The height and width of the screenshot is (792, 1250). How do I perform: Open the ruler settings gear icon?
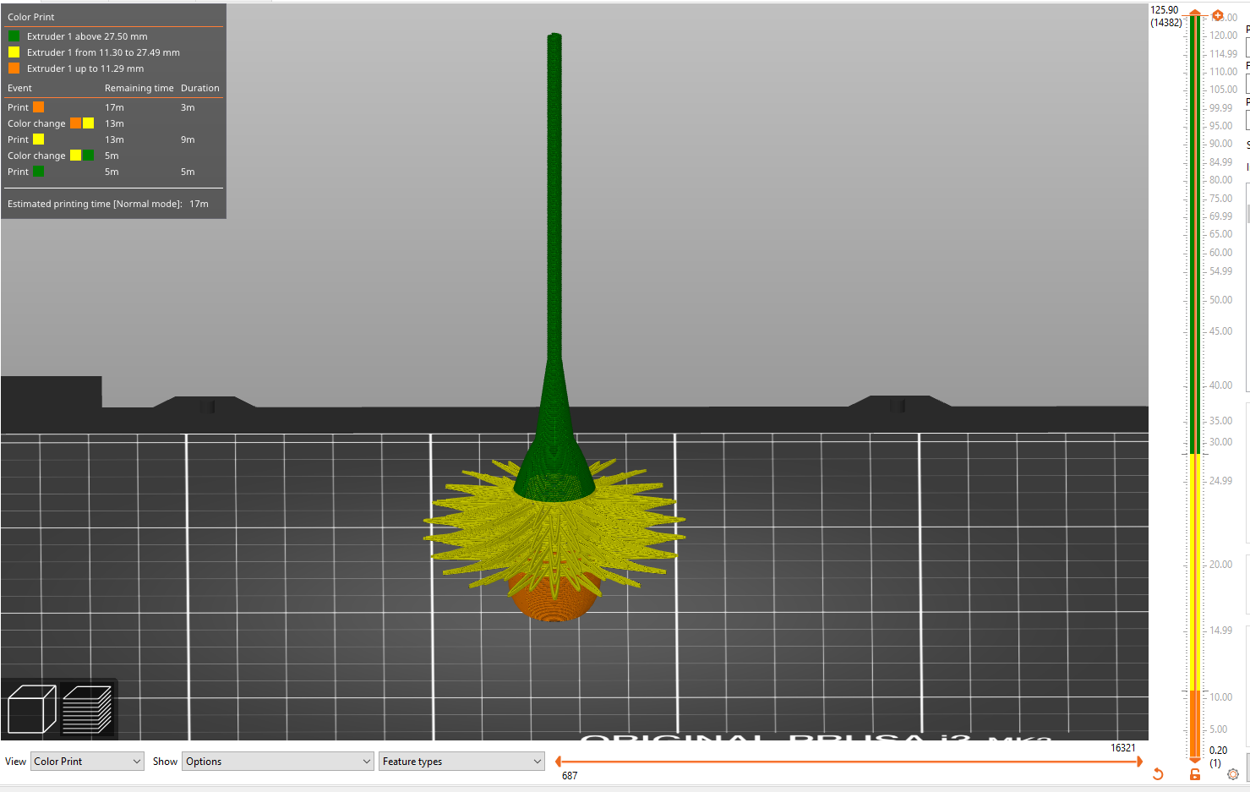[1233, 774]
